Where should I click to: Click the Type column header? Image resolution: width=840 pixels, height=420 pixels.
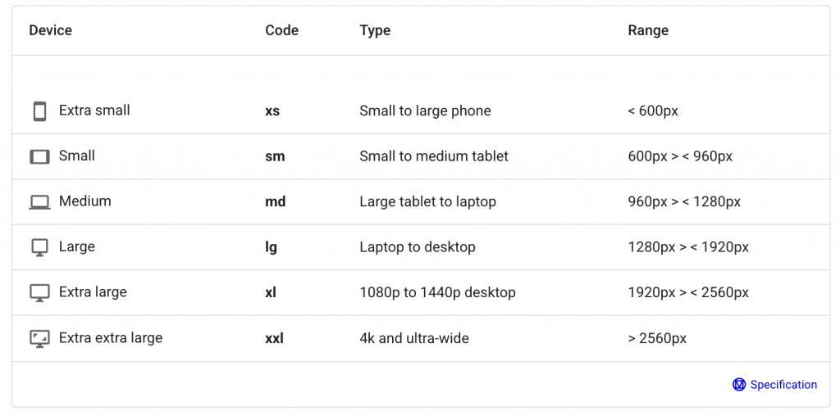[x=375, y=30]
